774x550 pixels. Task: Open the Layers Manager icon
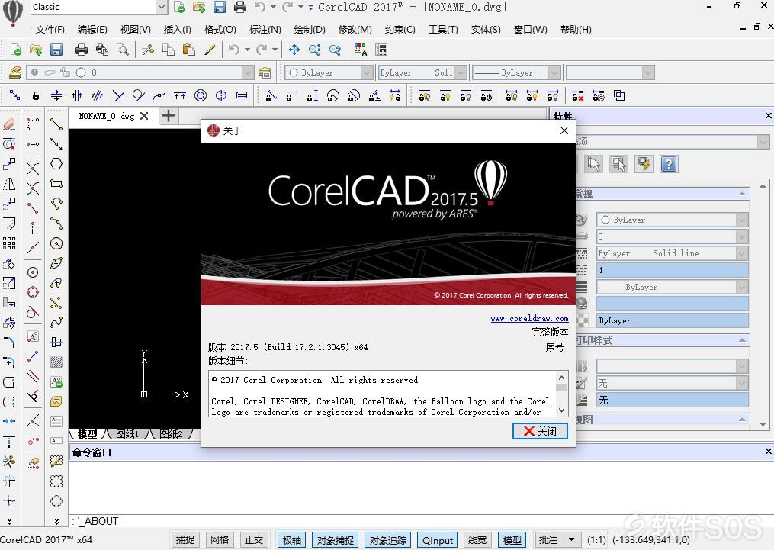click(x=14, y=72)
